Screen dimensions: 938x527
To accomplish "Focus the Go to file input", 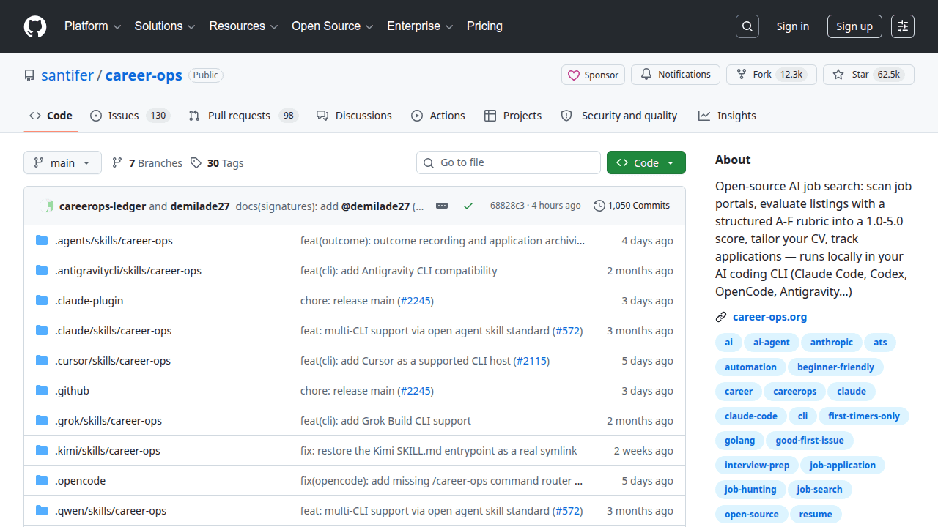I will point(509,162).
